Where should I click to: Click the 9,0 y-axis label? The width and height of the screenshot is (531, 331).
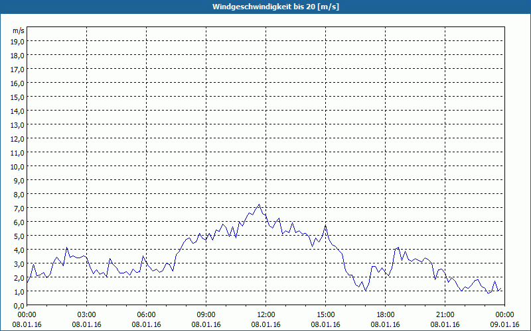(19, 181)
